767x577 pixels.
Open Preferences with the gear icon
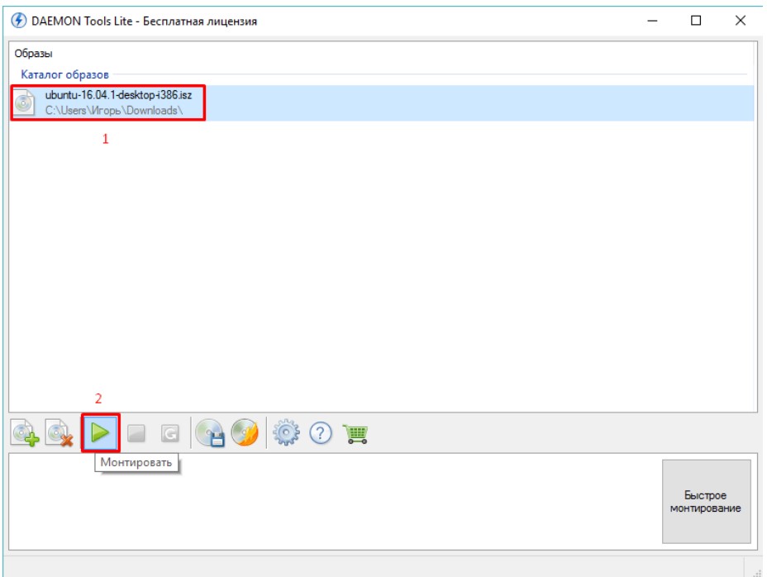pyautogui.click(x=286, y=432)
